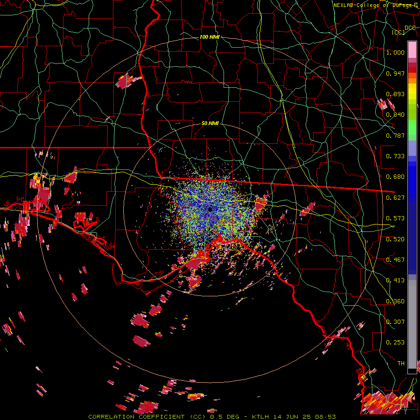The image size is (420, 420).
Task: Click the 0.307 scale value
Action: [395, 322]
